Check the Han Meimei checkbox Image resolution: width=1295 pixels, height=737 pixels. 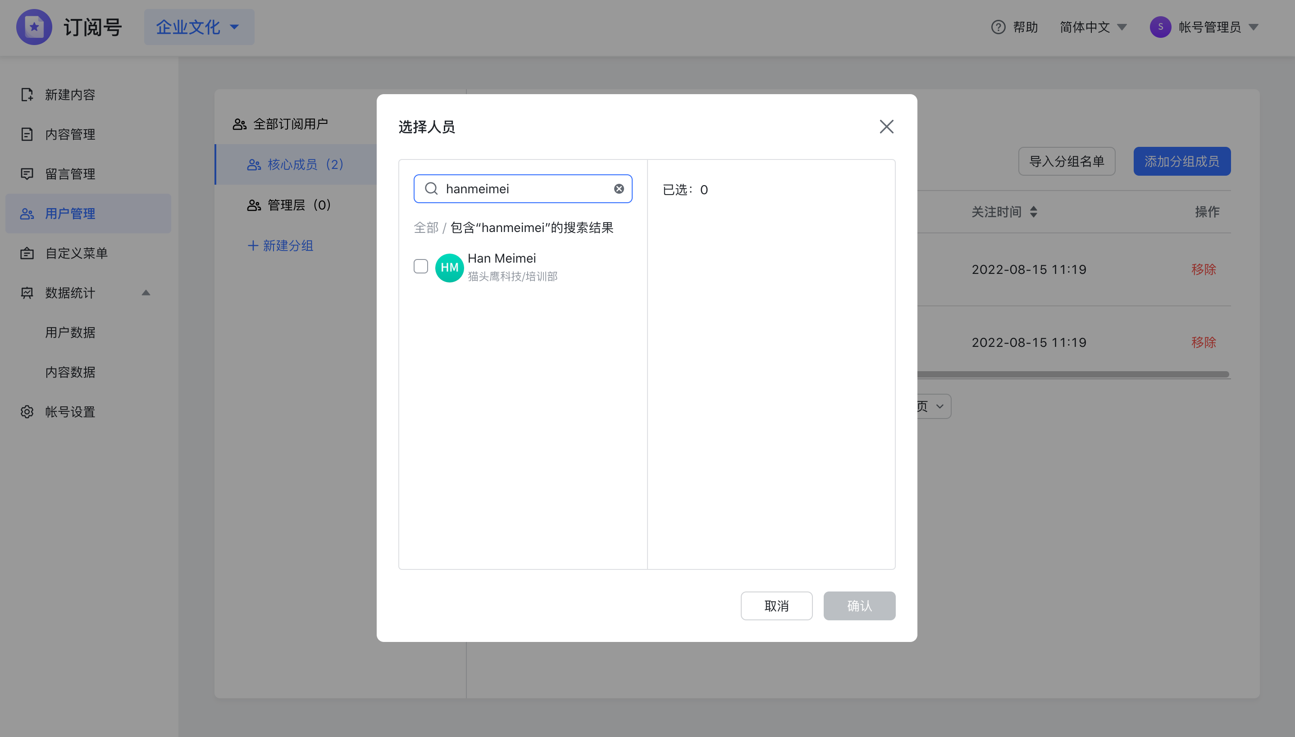420,266
